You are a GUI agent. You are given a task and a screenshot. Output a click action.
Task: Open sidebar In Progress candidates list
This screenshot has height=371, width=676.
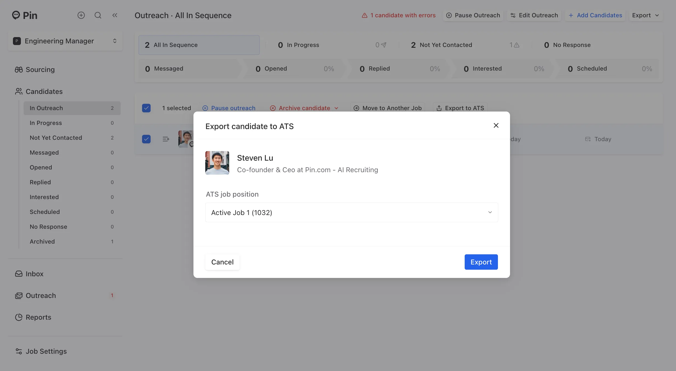72,123
